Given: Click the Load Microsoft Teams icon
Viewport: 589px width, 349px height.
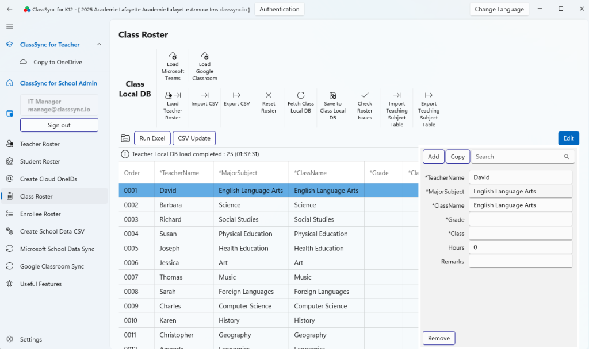Looking at the screenshot, I should tap(173, 56).
